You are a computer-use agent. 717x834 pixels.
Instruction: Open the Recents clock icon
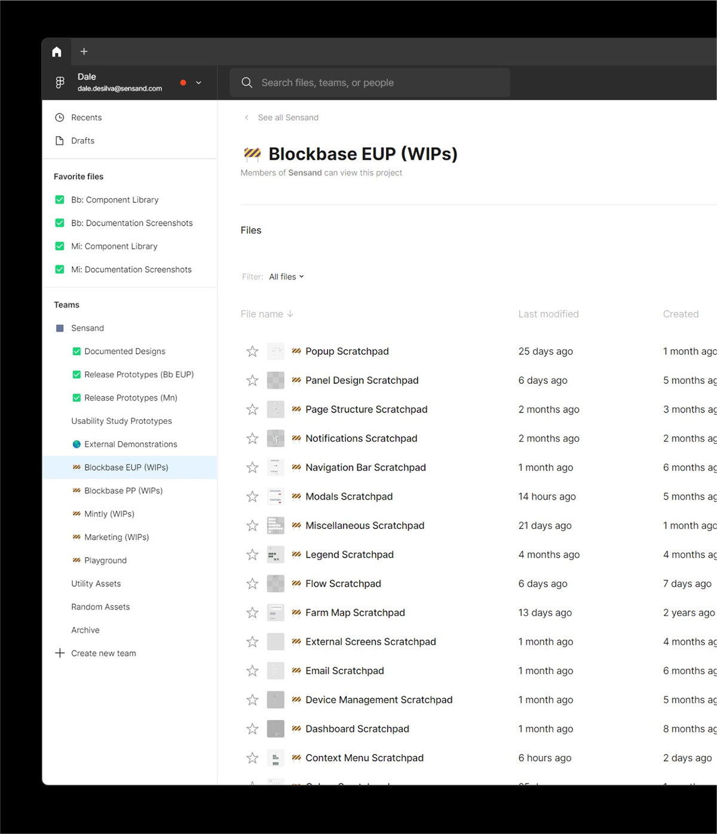pos(60,118)
